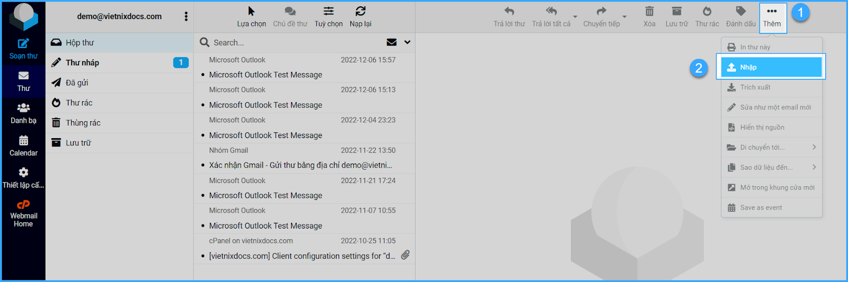Click the search magnifier icon
Screen dimensions: 848x282
coord(205,42)
